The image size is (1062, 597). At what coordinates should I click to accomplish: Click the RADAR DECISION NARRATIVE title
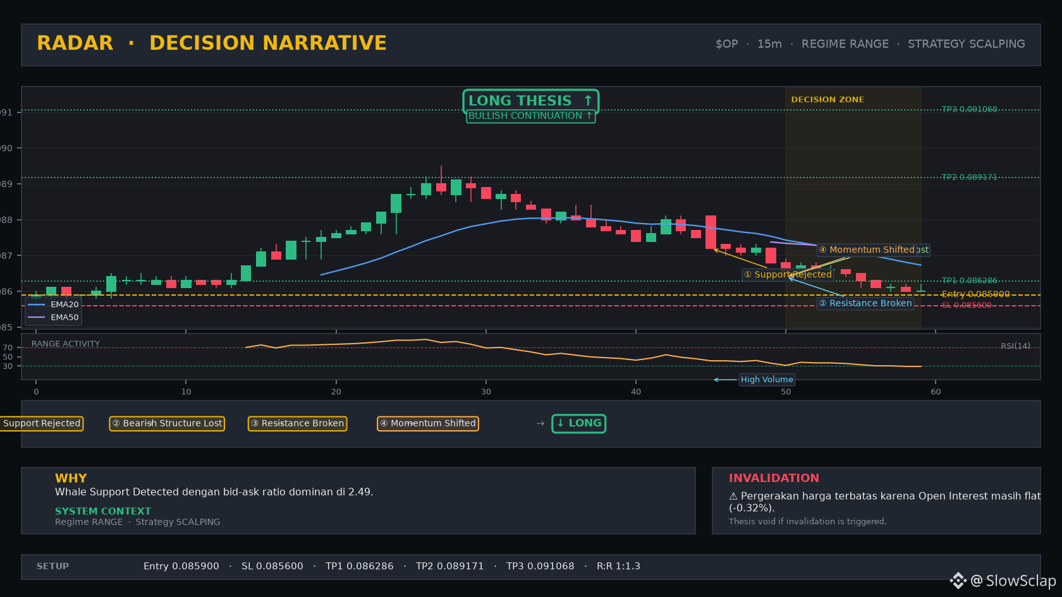pos(212,43)
